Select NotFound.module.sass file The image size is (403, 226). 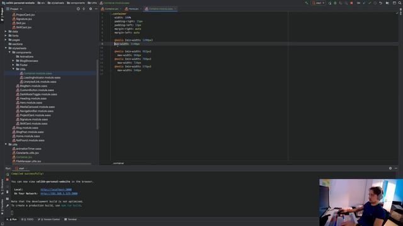[x=28, y=140]
